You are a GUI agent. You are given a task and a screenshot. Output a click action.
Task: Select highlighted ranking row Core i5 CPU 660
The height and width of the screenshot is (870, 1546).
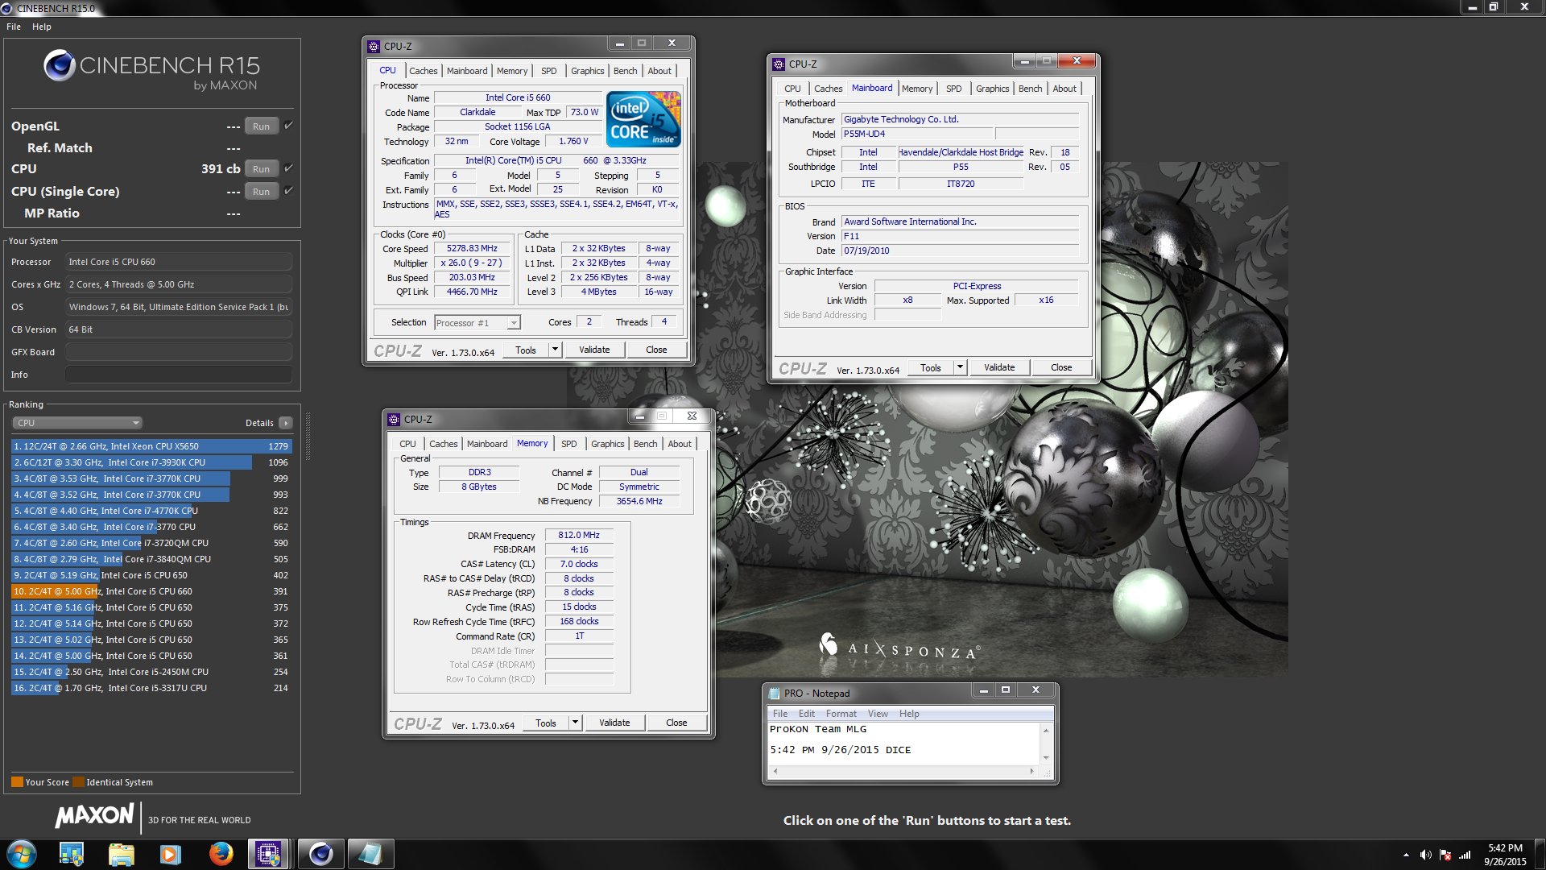coord(151,591)
